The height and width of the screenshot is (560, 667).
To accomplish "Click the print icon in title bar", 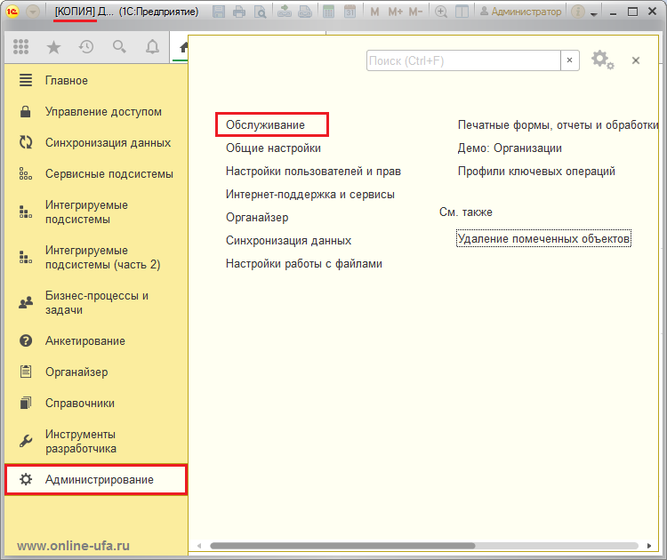I will pyautogui.click(x=239, y=12).
